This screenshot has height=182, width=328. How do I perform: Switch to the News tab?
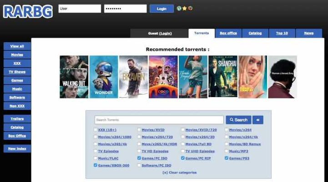click(x=309, y=33)
